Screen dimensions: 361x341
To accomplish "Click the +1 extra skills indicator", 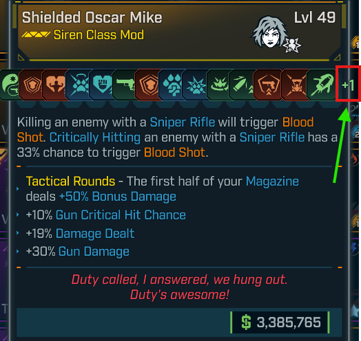I will tap(348, 85).
